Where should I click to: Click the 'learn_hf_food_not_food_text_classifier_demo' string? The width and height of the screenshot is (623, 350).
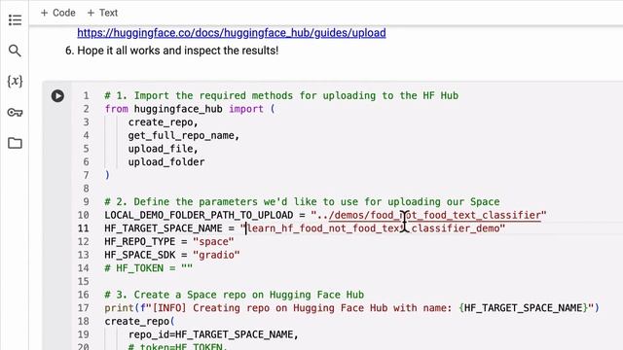click(x=373, y=228)
